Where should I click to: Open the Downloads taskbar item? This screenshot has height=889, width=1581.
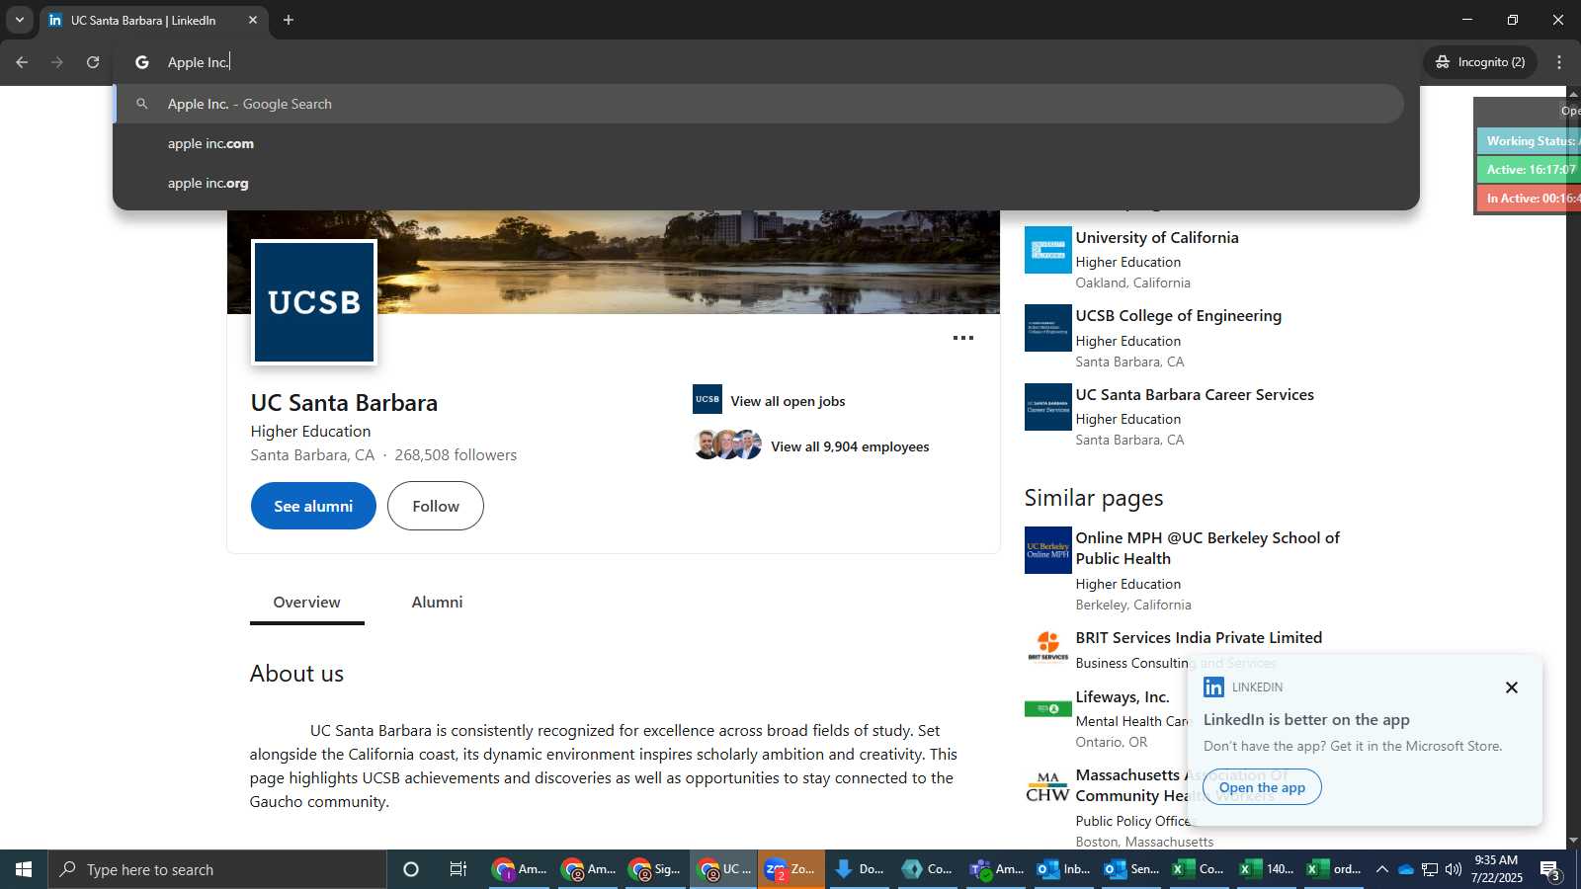point(859,869)
